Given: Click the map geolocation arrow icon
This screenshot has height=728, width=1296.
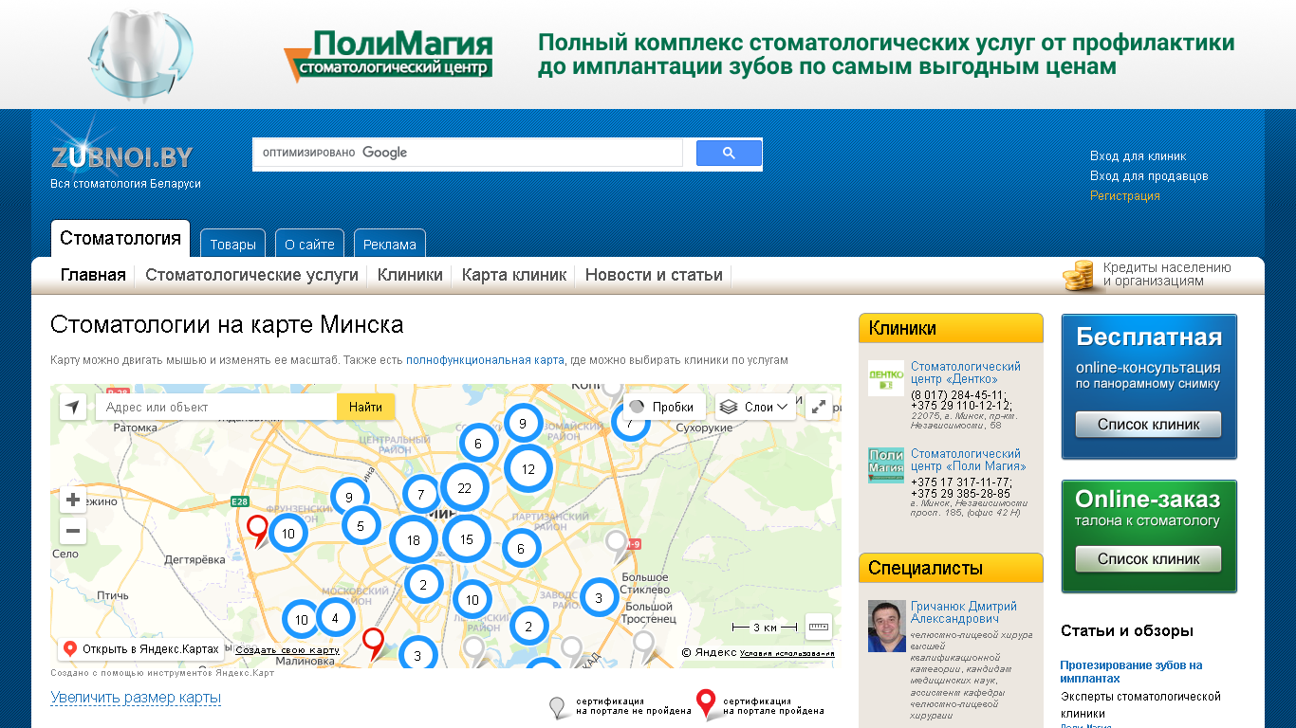Looking at the screenshot, I should [72, 408].
